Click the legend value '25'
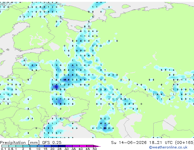Image resolution: width=194 pixels, height=150 pixels. (x=59, y=149)
